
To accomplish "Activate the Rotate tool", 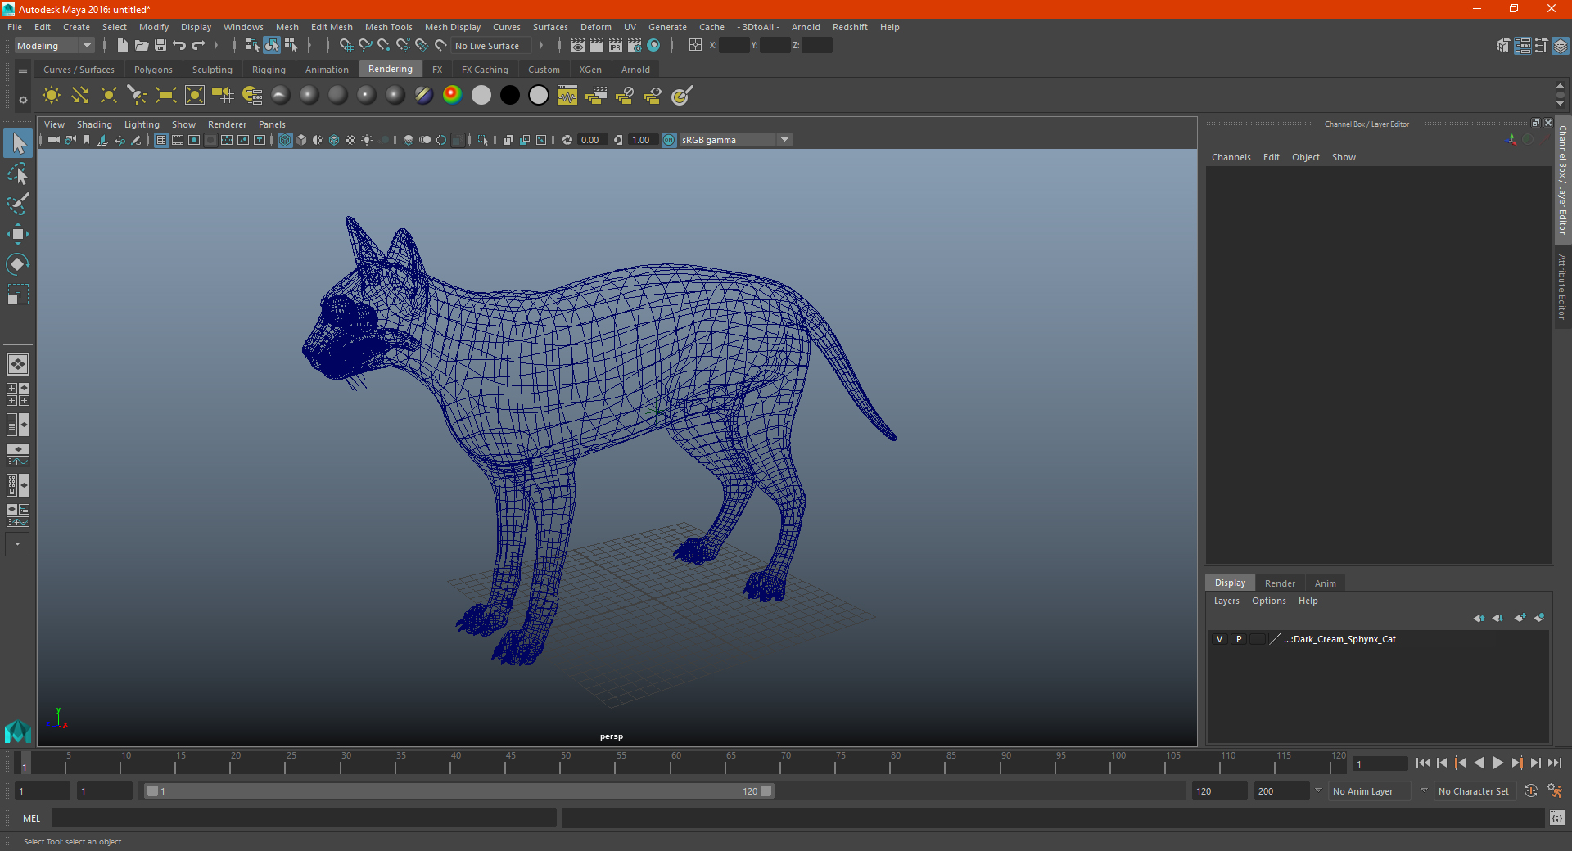I will (x=18, y=263).
